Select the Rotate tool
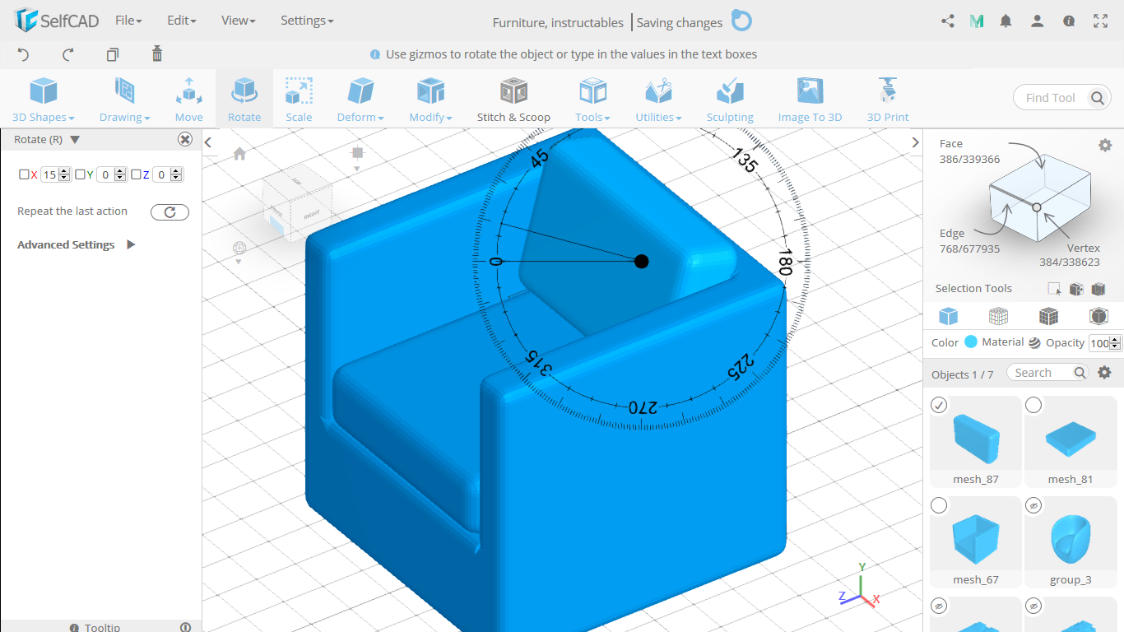 [x=244, y=99]
